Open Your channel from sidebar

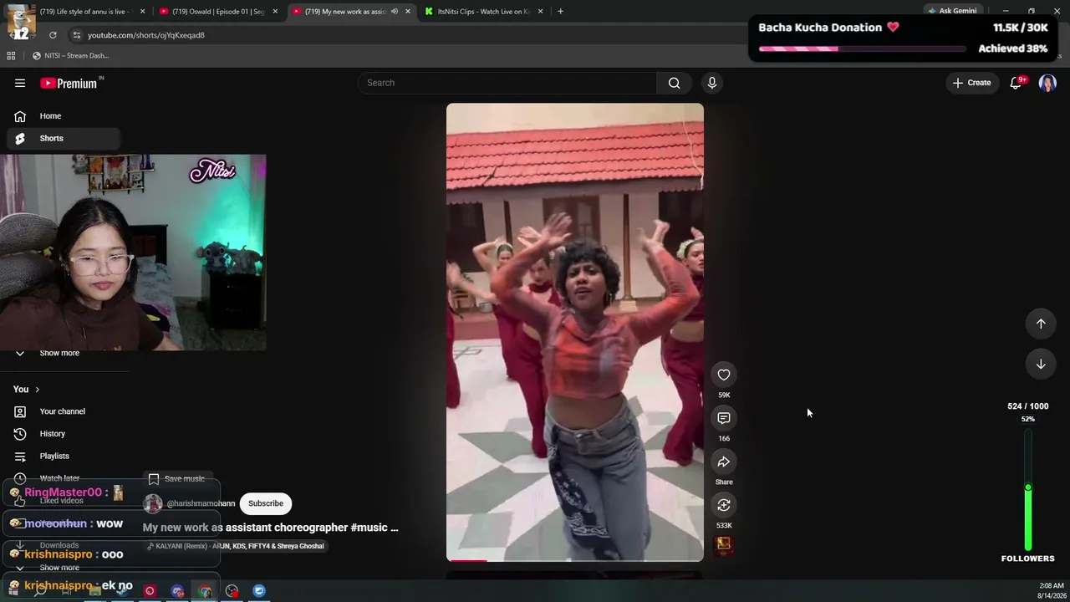coord(64,411)
